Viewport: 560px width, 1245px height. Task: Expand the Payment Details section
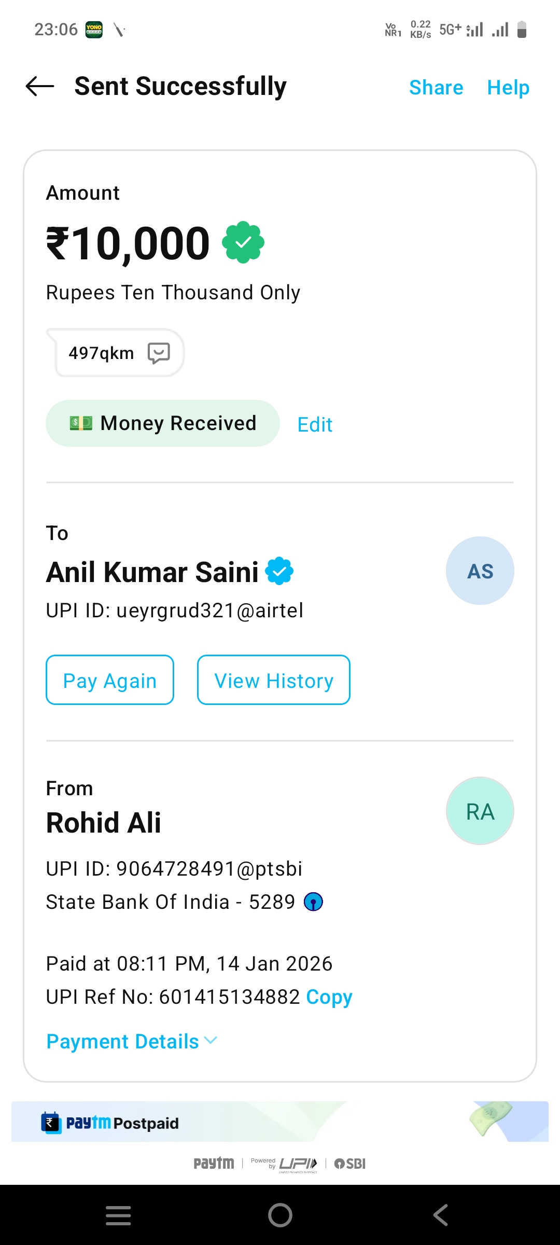coord(132,1042)
